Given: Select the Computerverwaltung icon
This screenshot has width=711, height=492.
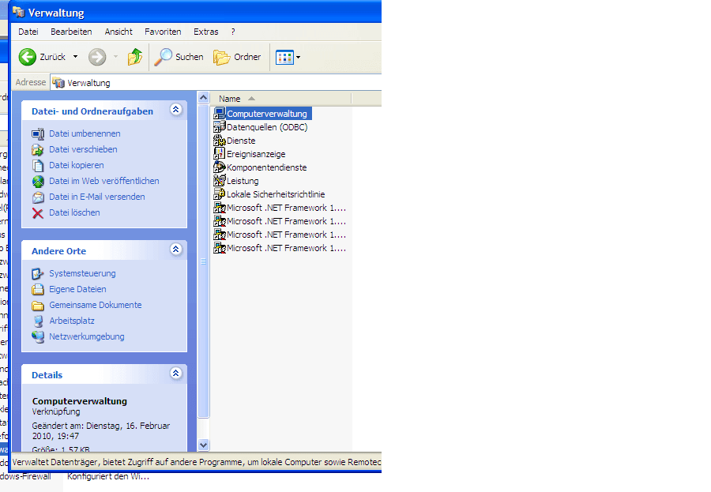Looking at the screenshot, I should (x=220, y=114).
